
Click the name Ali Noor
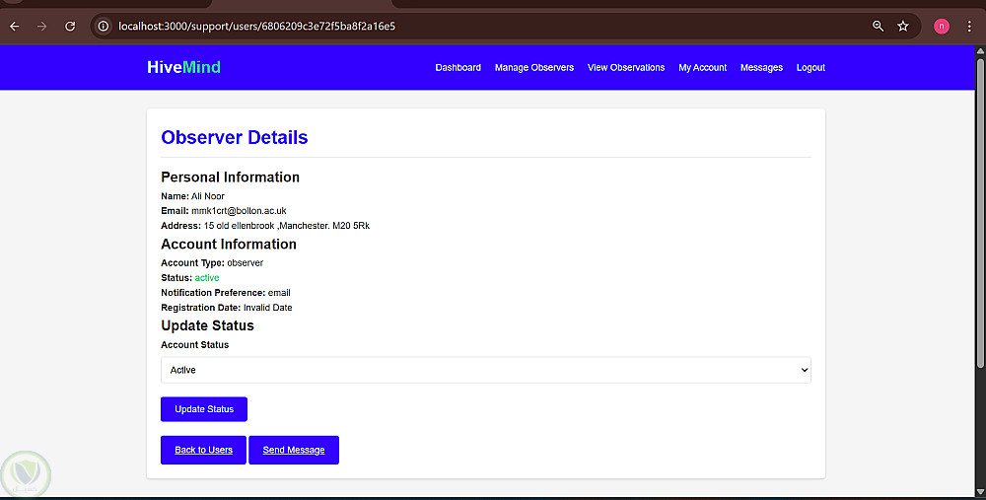(207, 196)
